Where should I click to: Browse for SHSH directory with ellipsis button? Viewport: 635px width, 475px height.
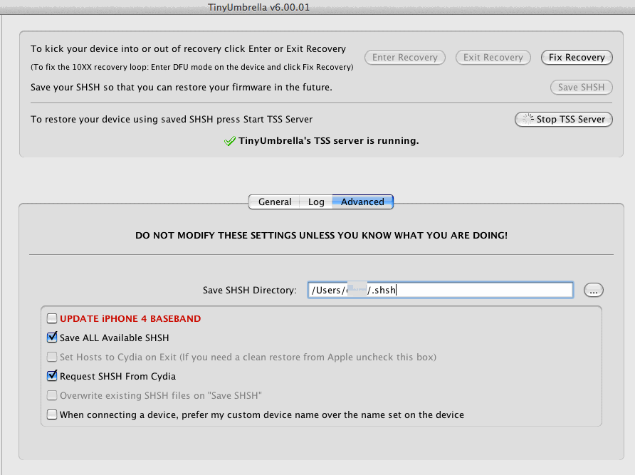click(x=593, y=290)
